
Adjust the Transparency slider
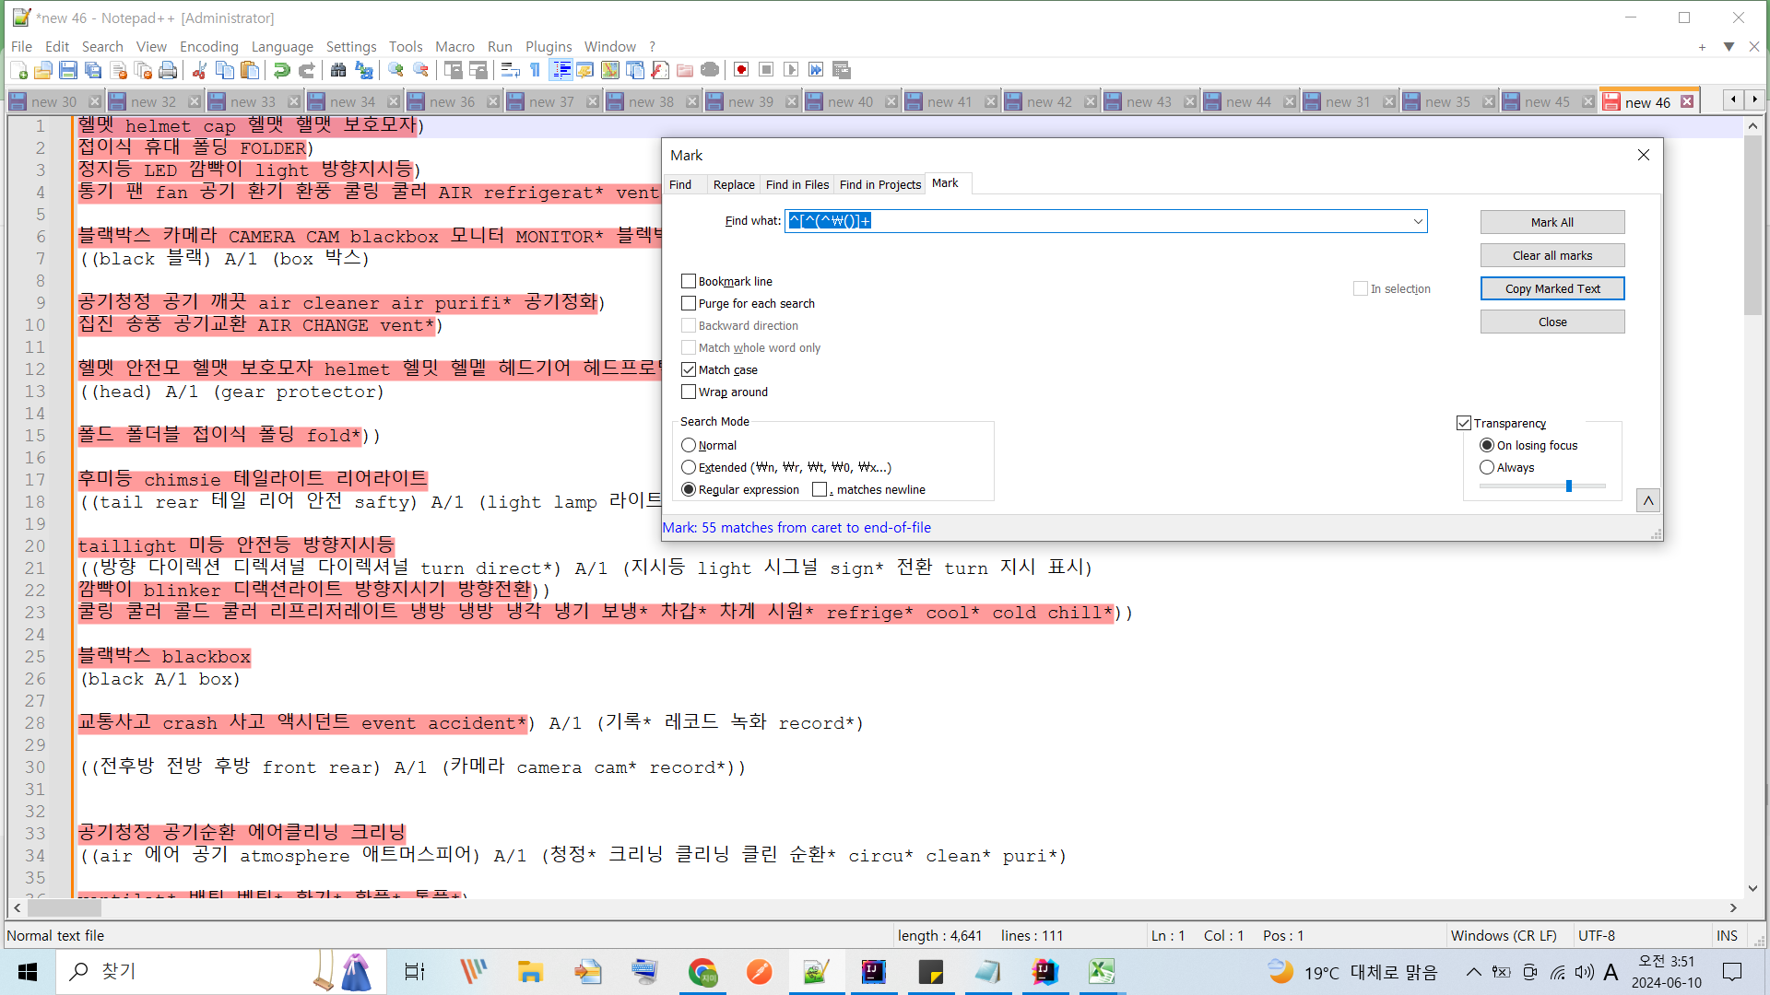(1568, 486)
